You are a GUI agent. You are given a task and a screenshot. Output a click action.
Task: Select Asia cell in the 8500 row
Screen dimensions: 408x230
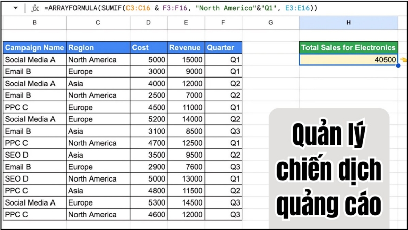point(98,131)
